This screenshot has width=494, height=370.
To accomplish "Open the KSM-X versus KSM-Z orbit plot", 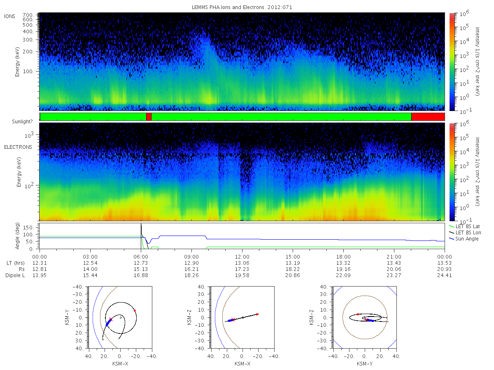I will pyautogui.click(x=242, y=317).
